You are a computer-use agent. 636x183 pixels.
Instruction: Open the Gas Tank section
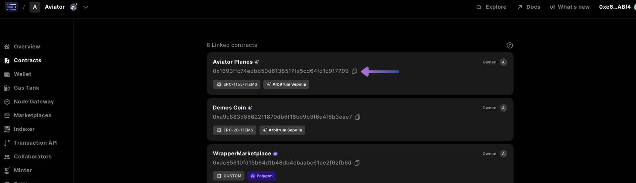point(26,88)
